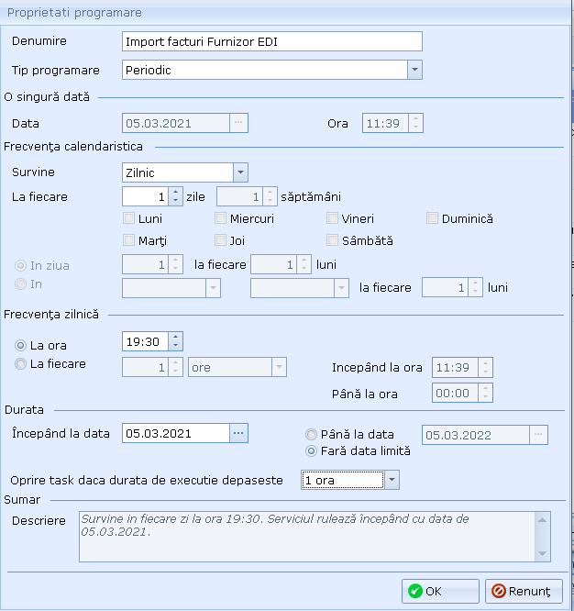Check the Vineri checkbox
The width and height of the screenshot is (574, 611).
click(332, 218)
